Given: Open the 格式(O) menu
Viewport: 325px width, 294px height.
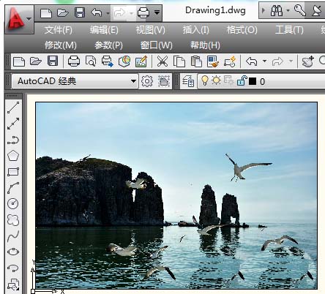Looking at the screenshot, I should click(x=242, y=30).
